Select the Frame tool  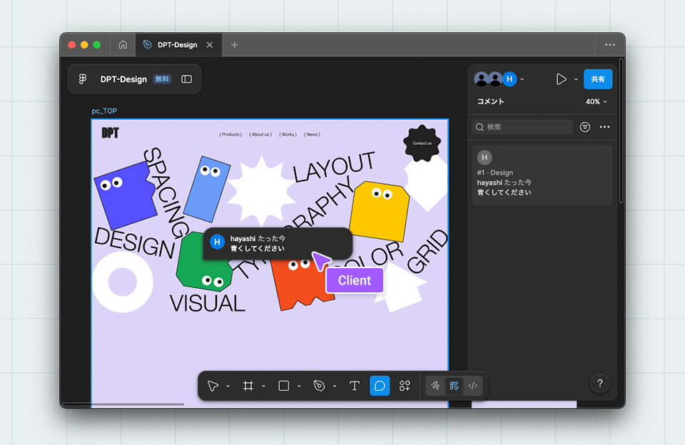[248, 386]
